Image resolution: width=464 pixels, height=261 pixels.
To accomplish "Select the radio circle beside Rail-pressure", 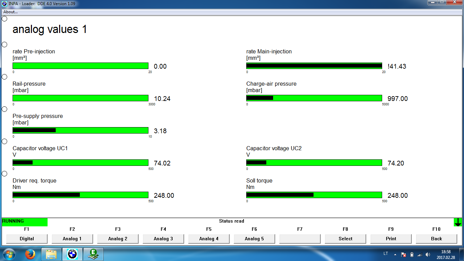I will [x=5, y=77].
